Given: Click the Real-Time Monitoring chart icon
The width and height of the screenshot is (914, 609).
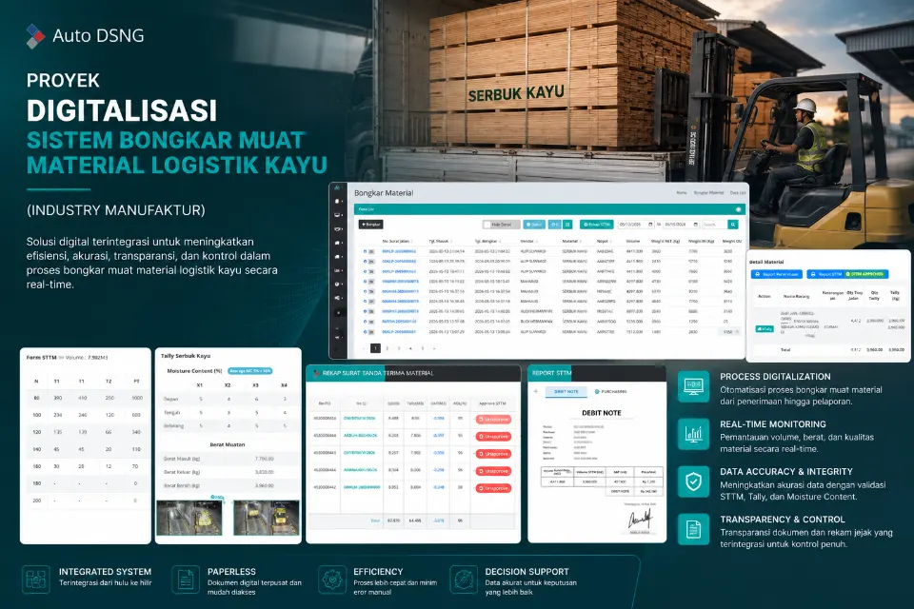Looking at the screenshot, I should [x=693, y=434].
